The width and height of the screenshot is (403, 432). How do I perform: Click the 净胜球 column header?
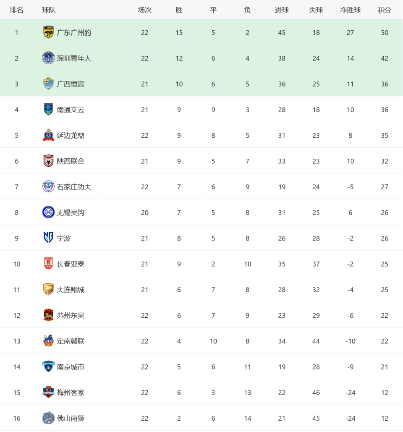[350, 10]
